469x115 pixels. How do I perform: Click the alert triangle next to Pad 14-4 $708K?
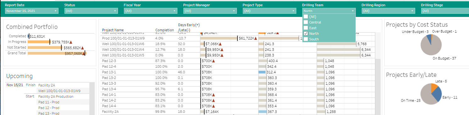[213, 106]
